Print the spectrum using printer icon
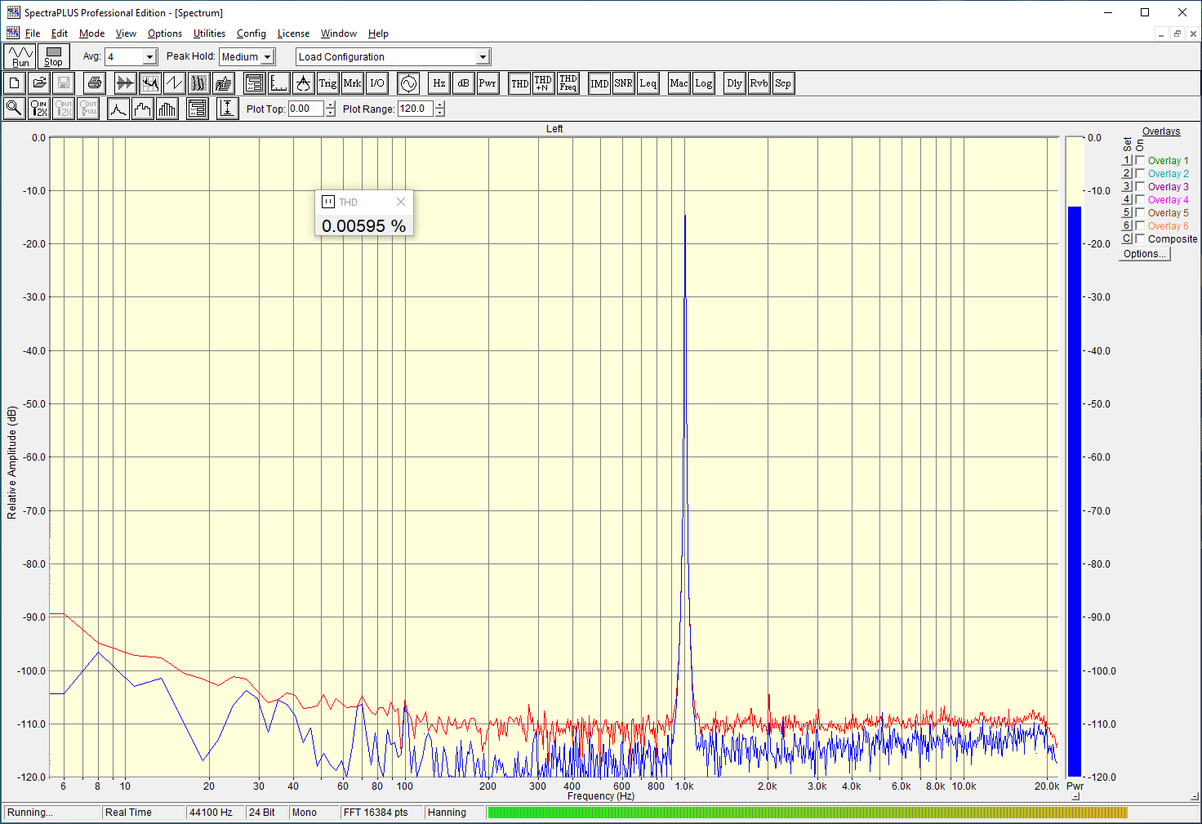This screenshot has width=1202, height=824. (x=95, y=83)
